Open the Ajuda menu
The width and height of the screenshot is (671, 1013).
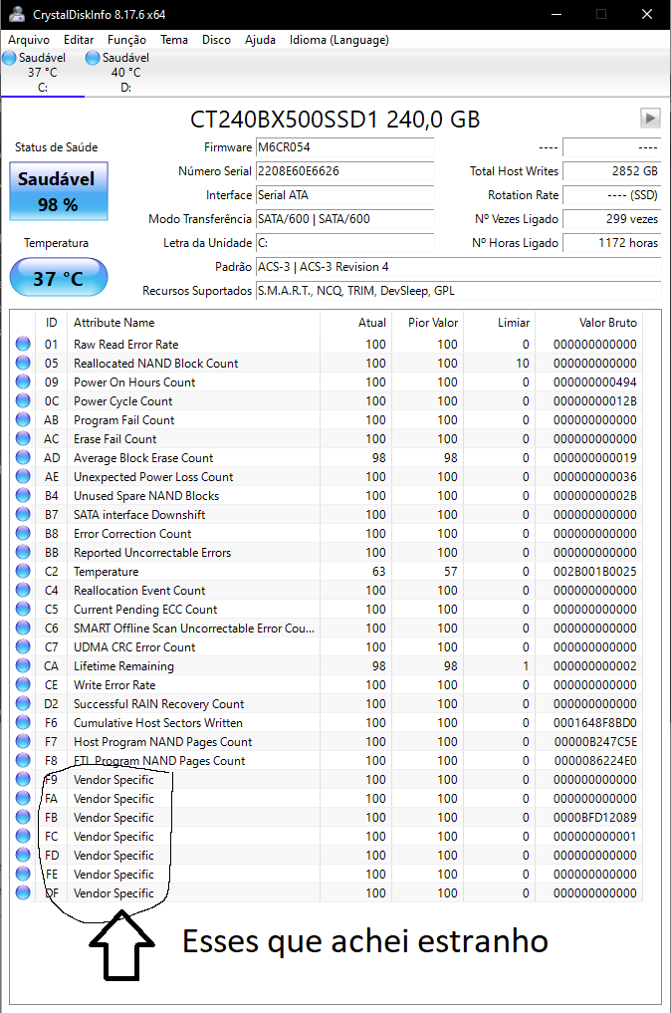(x=260, y=40)
